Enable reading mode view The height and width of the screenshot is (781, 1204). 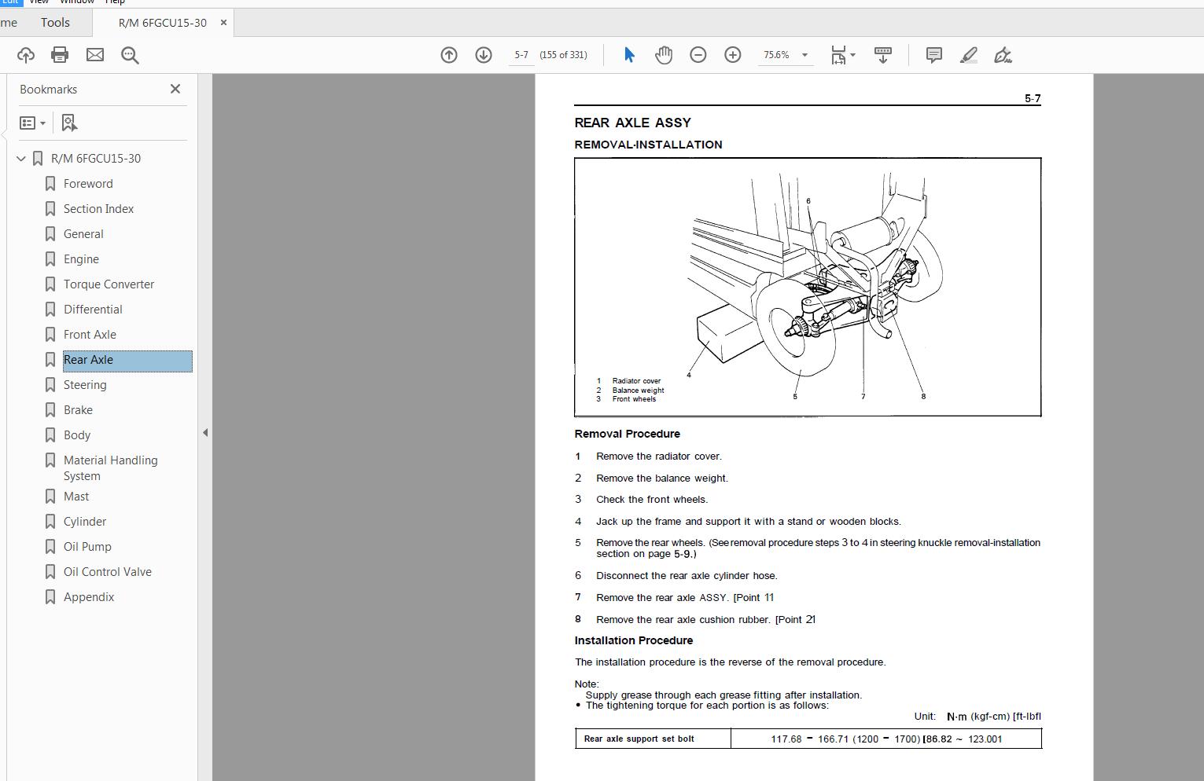[x=883, y=55]
